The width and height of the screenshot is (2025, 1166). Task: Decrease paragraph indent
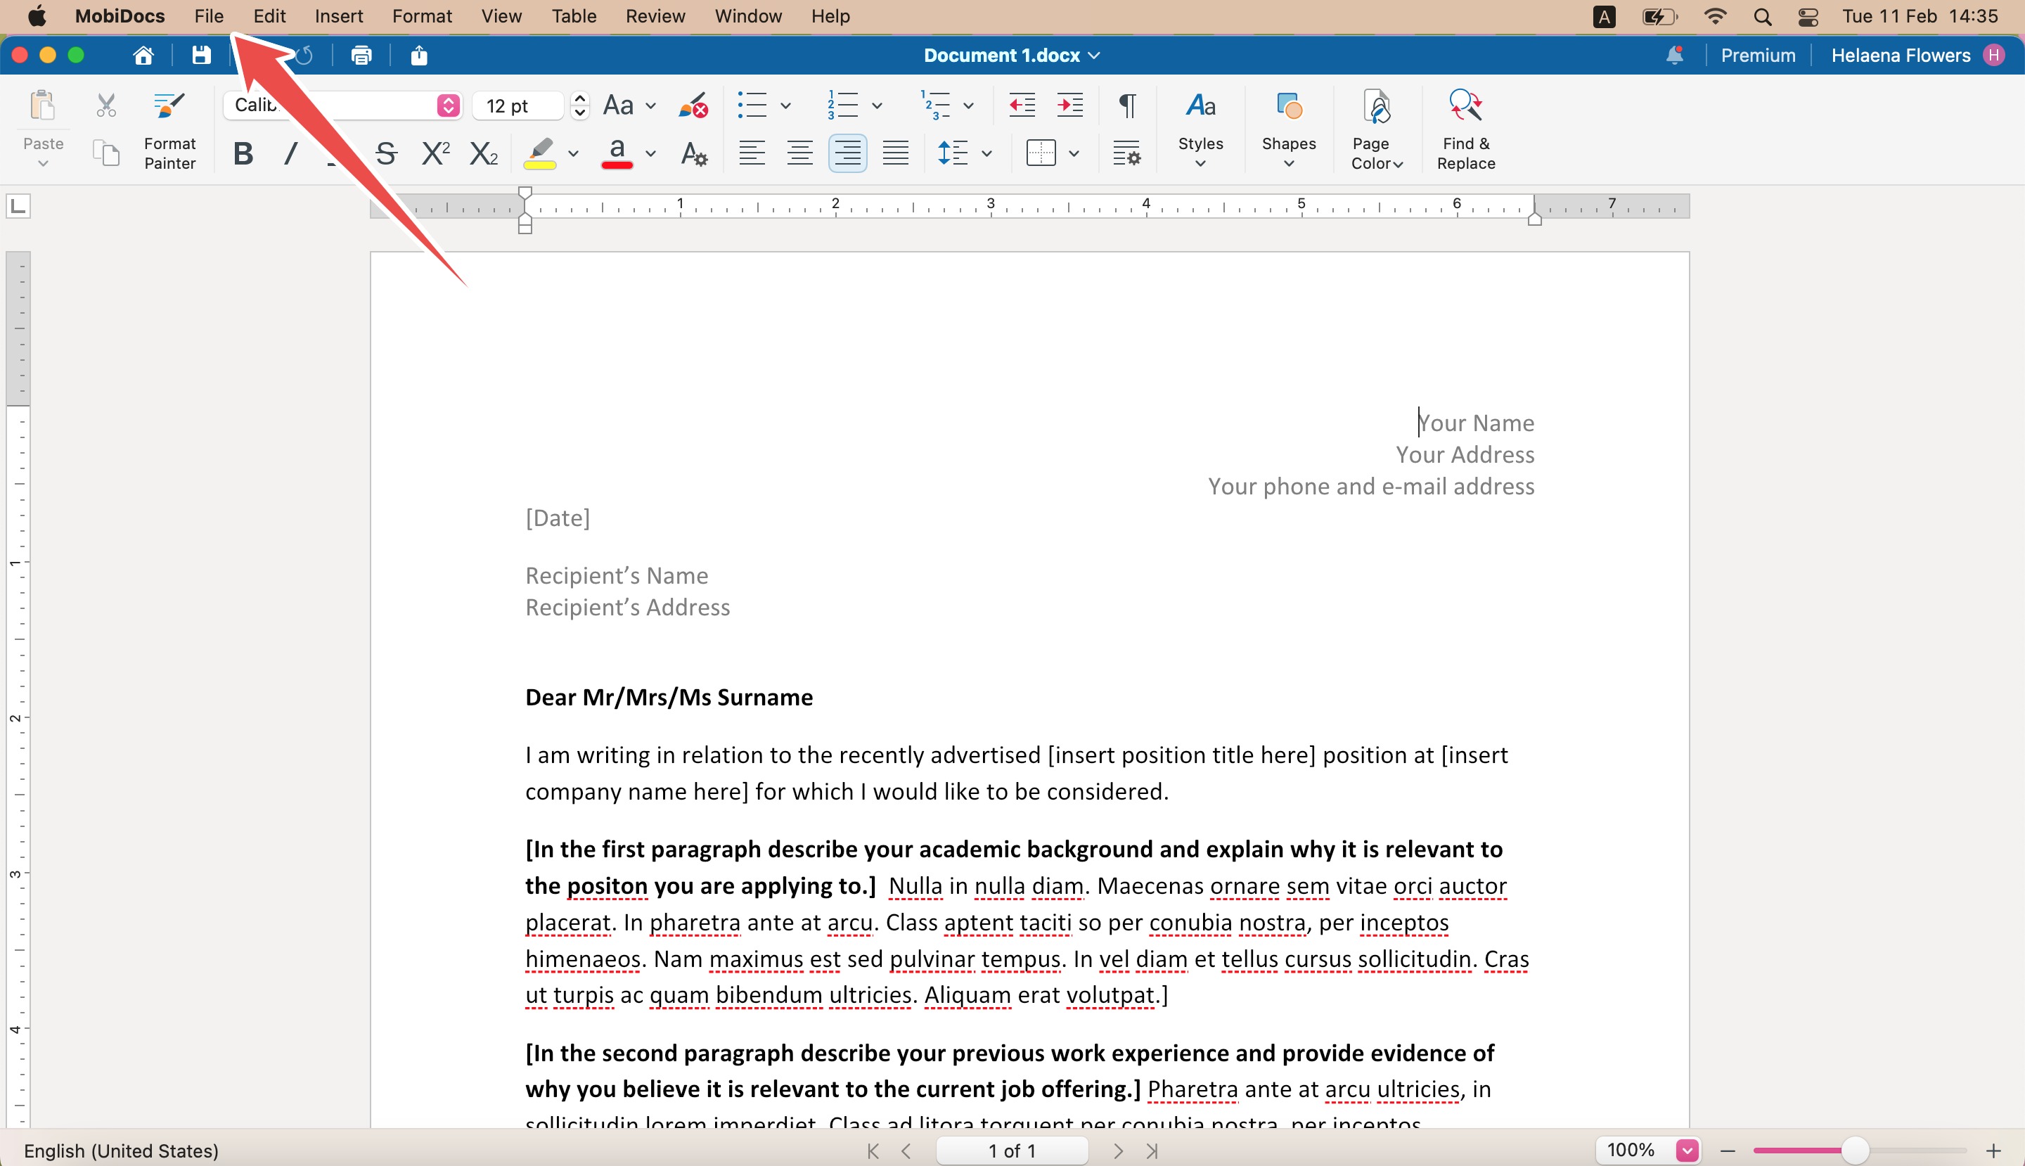[1022, 105]
